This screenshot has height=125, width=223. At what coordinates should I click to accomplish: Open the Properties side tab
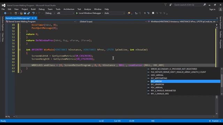[221, 44]
